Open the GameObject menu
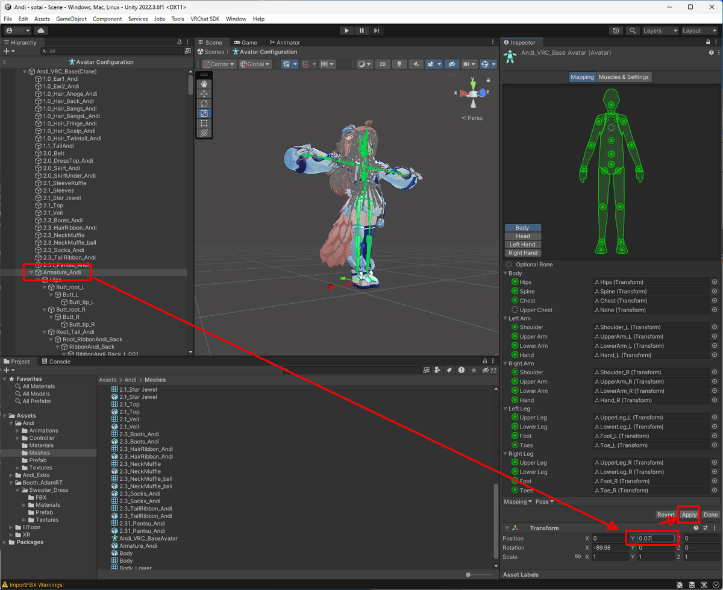Viewport: 723px width, 590px height. (x=72, y=19)
